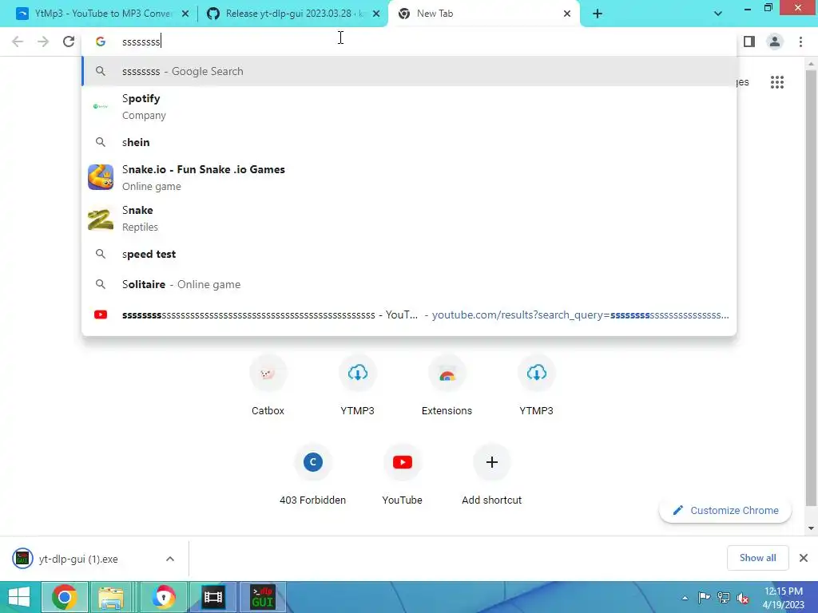The image size is (818, 613).
Task: Open the new tab plus button
Action: (x=598, y=14)
